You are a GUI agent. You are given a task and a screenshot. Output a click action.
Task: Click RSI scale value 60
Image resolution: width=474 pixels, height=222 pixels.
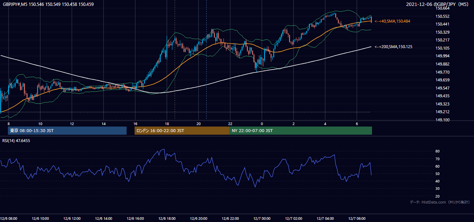[x=437, y=166]
